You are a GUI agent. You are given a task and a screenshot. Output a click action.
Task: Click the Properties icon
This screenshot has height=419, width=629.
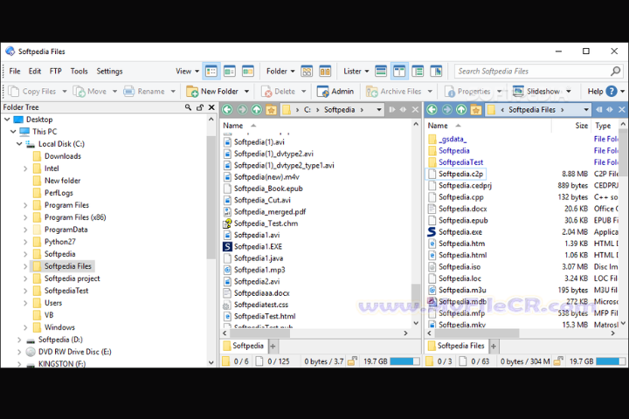pyautogui.click(x=450, y=92)
